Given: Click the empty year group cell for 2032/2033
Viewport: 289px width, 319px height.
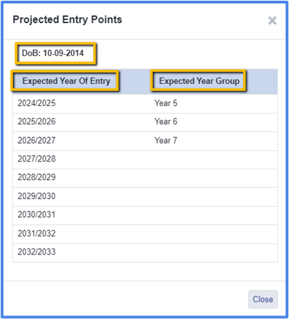Looking at the screenshot, I should (213, 252).
